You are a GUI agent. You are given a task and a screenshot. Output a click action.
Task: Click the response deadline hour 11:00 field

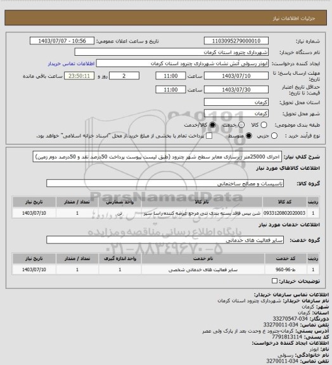(x=170, y=76)
